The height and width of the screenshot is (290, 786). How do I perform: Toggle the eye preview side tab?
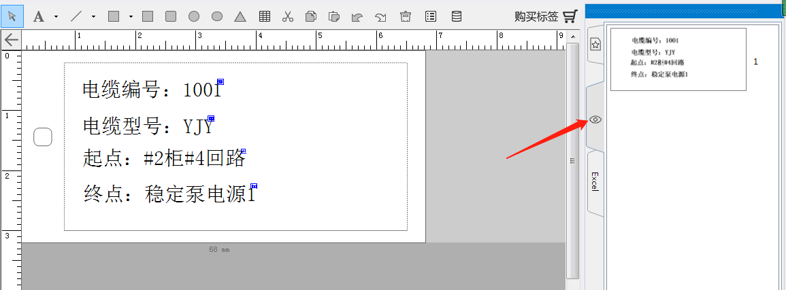595,120
